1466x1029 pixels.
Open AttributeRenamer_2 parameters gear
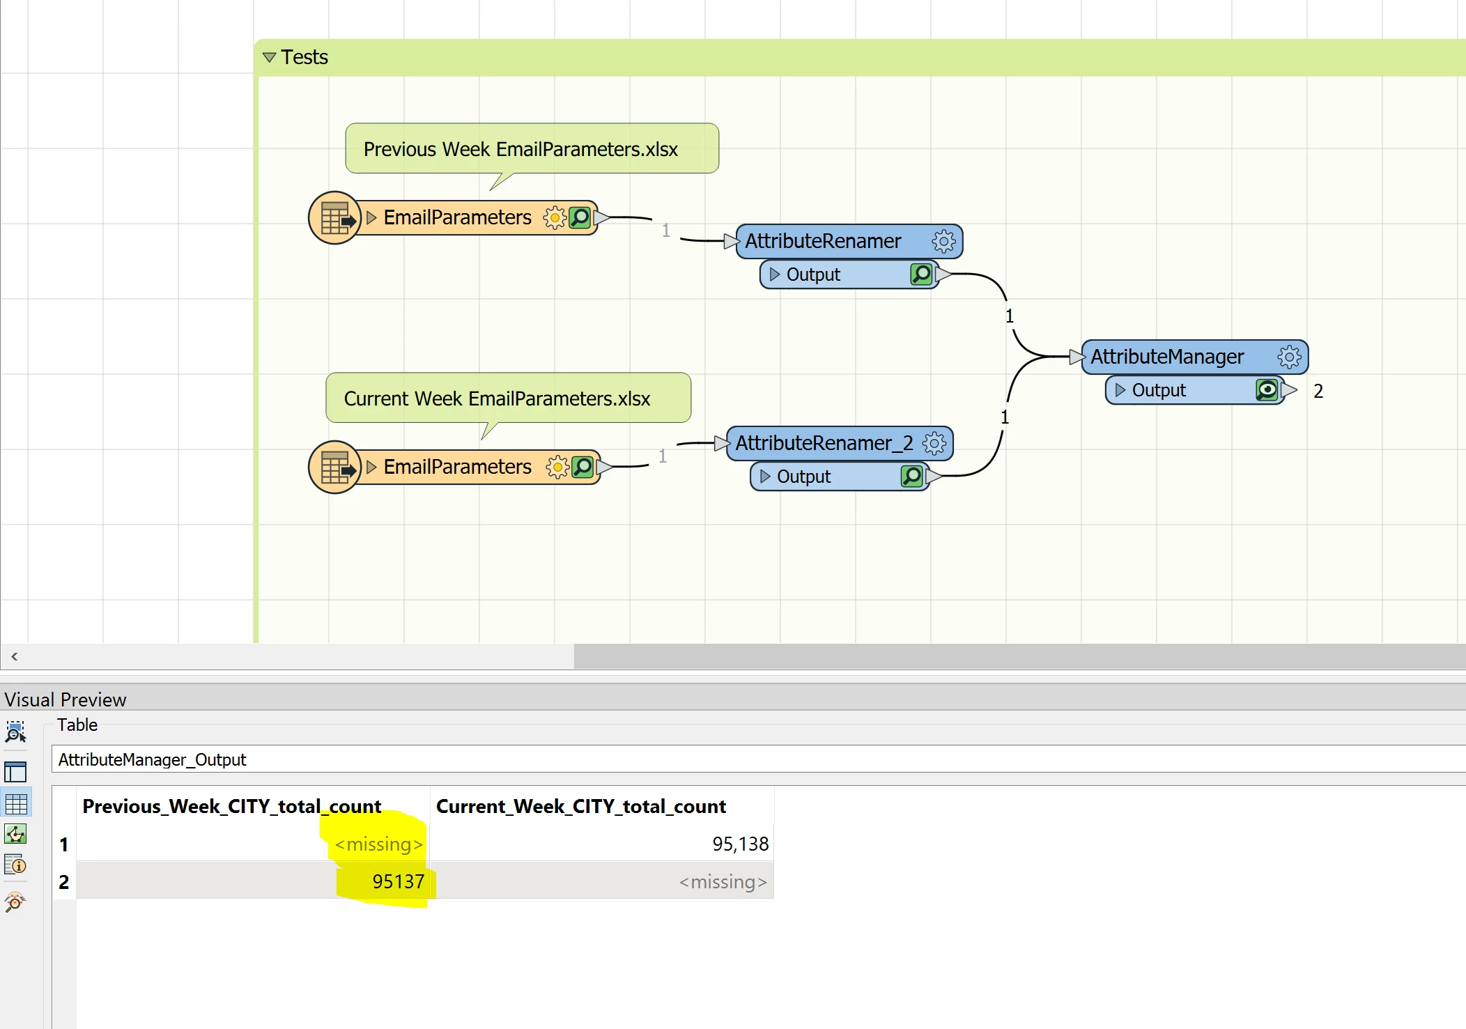tap(934, 444)
